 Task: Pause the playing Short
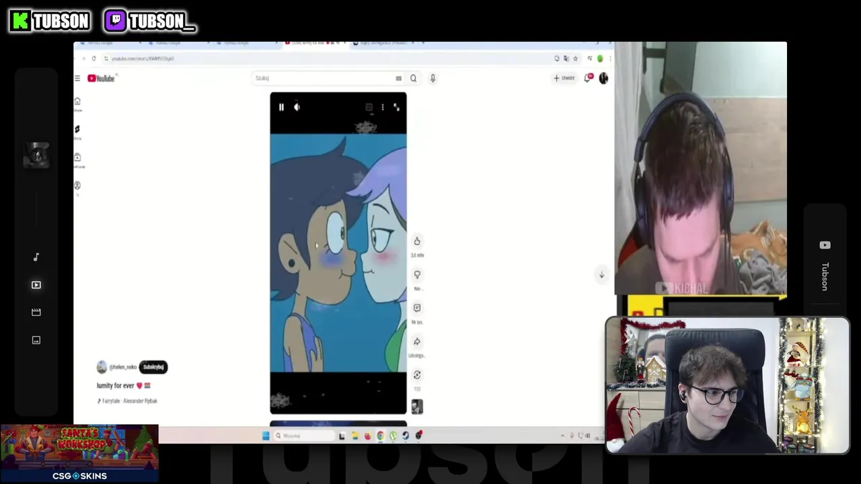click(x=281, y=108)
